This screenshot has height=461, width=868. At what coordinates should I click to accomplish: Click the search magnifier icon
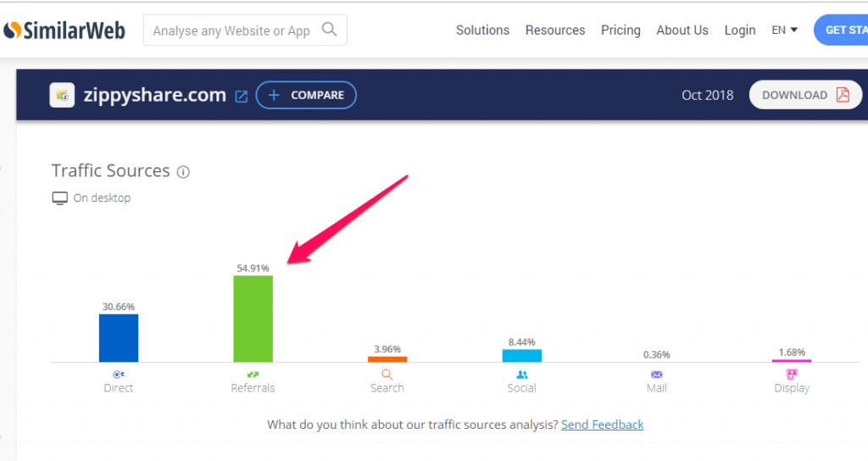tap(330, 30)
